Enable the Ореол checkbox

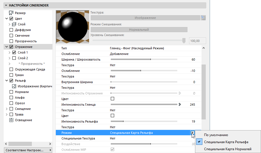click(11, 103)
